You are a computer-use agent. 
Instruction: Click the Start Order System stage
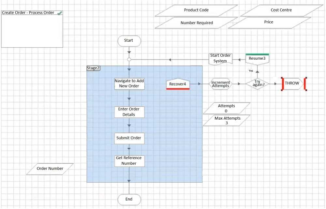coord(220,58)
